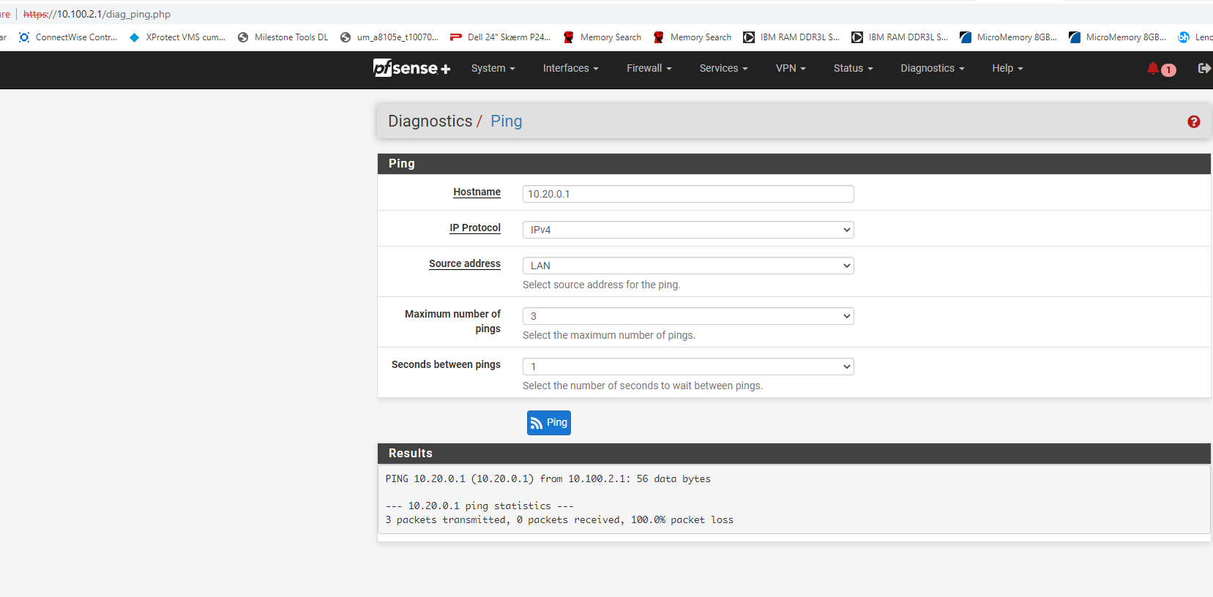Image resolution: width=1213 pixels, height=597 pixels.
Task: Open the Firewall menu
Action: pos(649,68)
